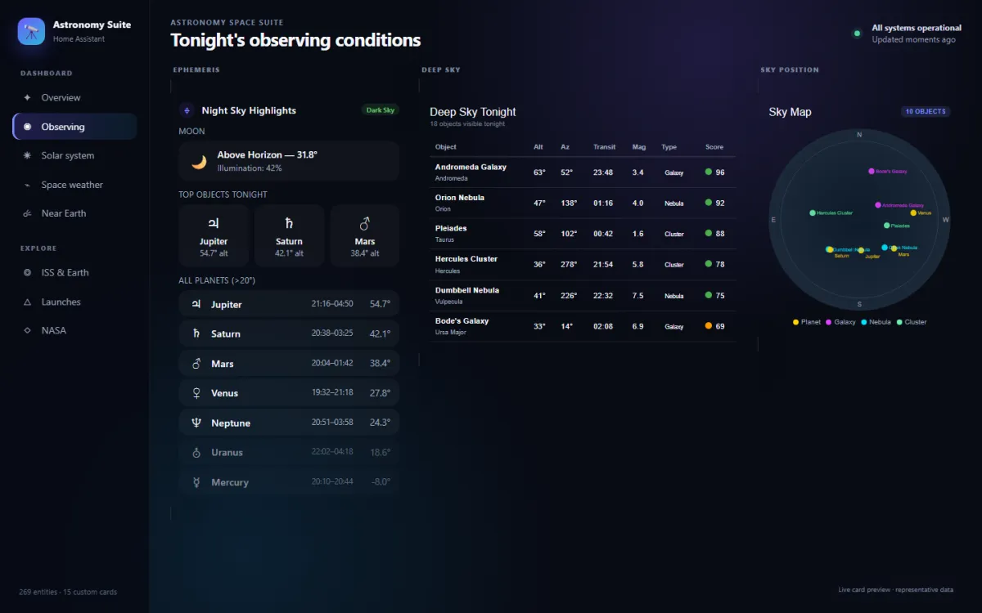Click the Venus glyph in planets list

tap(196, 393)
